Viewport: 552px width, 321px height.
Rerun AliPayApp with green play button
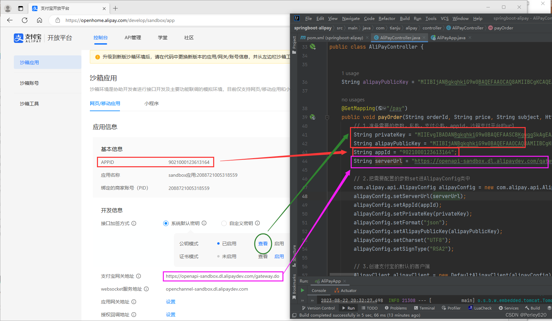(x=302, y=290)
